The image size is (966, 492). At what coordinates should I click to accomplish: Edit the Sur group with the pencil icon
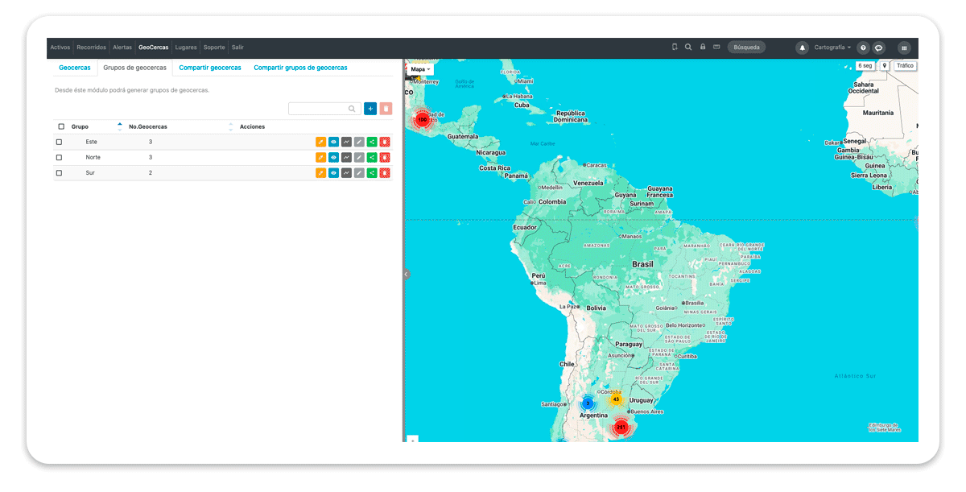pyautogui.click(x=359, y=172)
